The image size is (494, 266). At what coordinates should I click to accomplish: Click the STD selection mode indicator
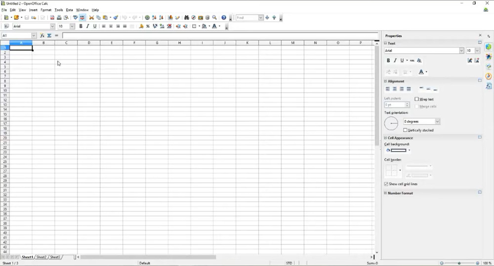click(x=289, y=263)
